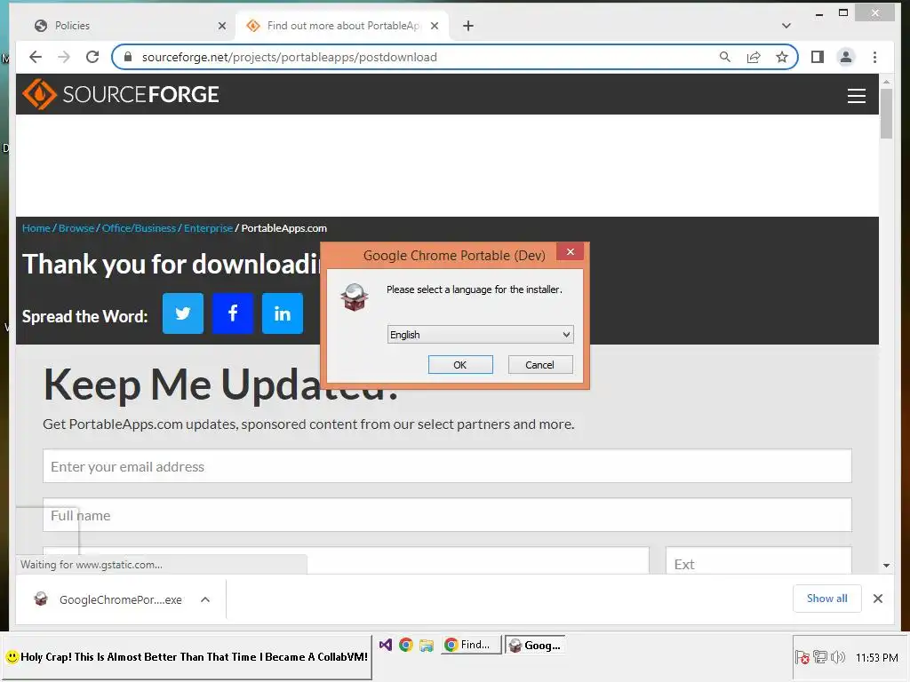The width and height of the screenshot is (910, 682).
Task: Open the zoom magnifier icon in address bar
Action: [x=725, y=57]
